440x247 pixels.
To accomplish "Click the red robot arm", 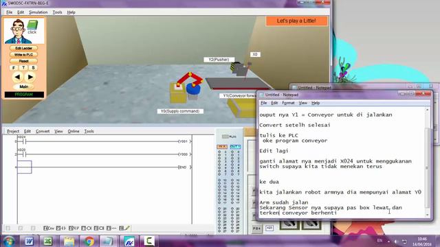I will [190, 79].
